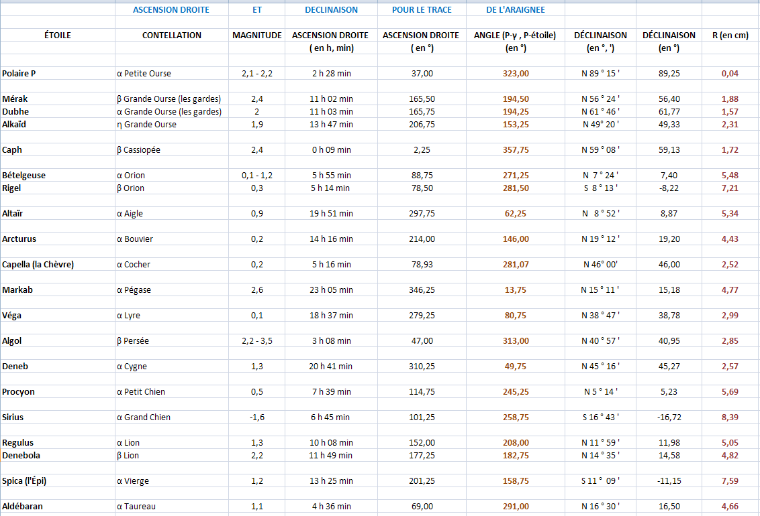Click the "ANGLE (P-γ , P-étoile)" header cell
Image resolution: width=760 pixels, height=516 pixels.
pos(515,36)
